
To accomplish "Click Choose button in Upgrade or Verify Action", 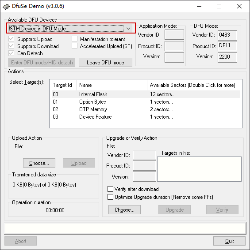I will (124, 210).
